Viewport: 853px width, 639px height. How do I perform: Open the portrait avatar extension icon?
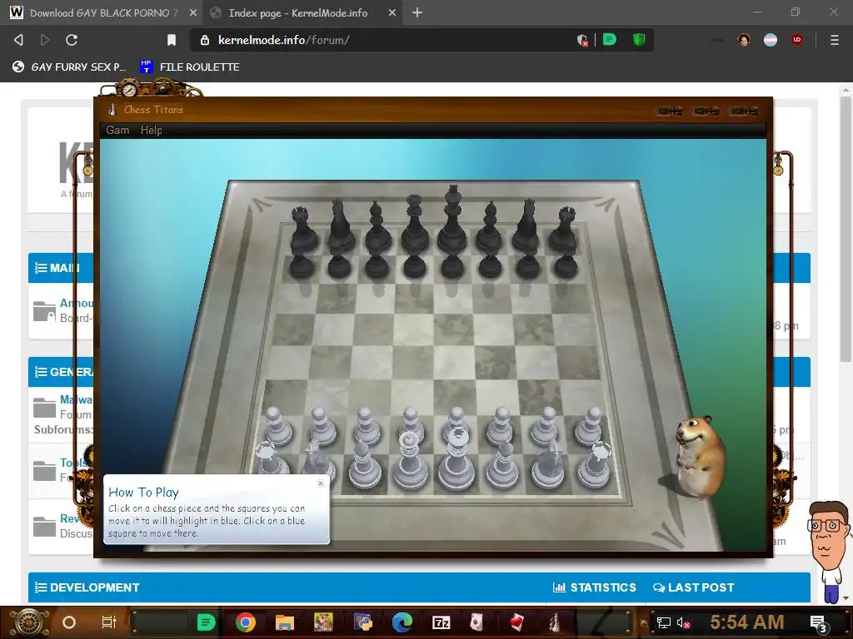744,40
